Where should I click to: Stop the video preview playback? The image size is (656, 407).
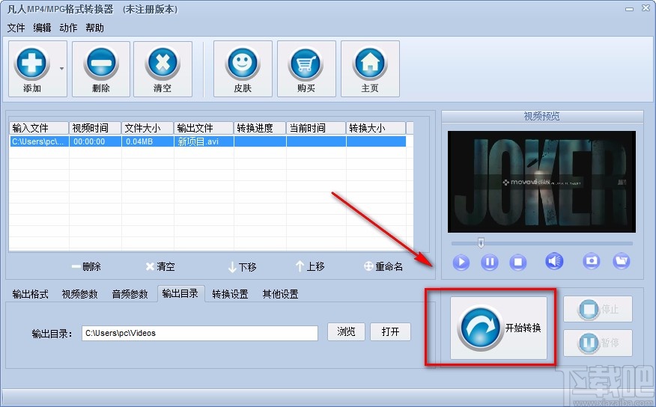518,262
